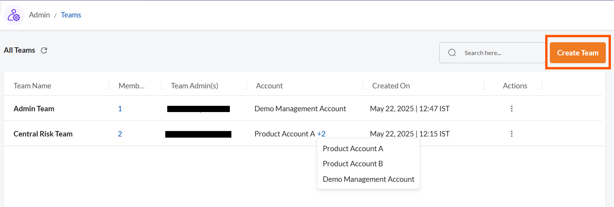The height and width of the screenshot is (207, 614).
Task: Click the May 22, 2025 | 12:47 IST date
Action: click(409, 109)
